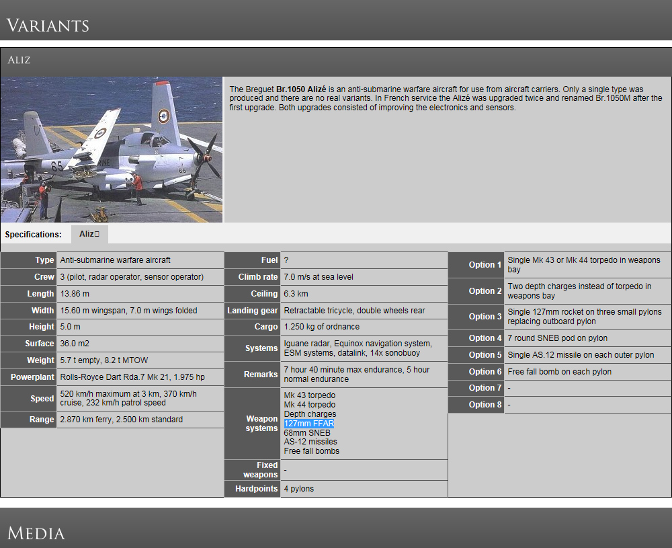Select the Aliz specifications tab

coord(89,234)
